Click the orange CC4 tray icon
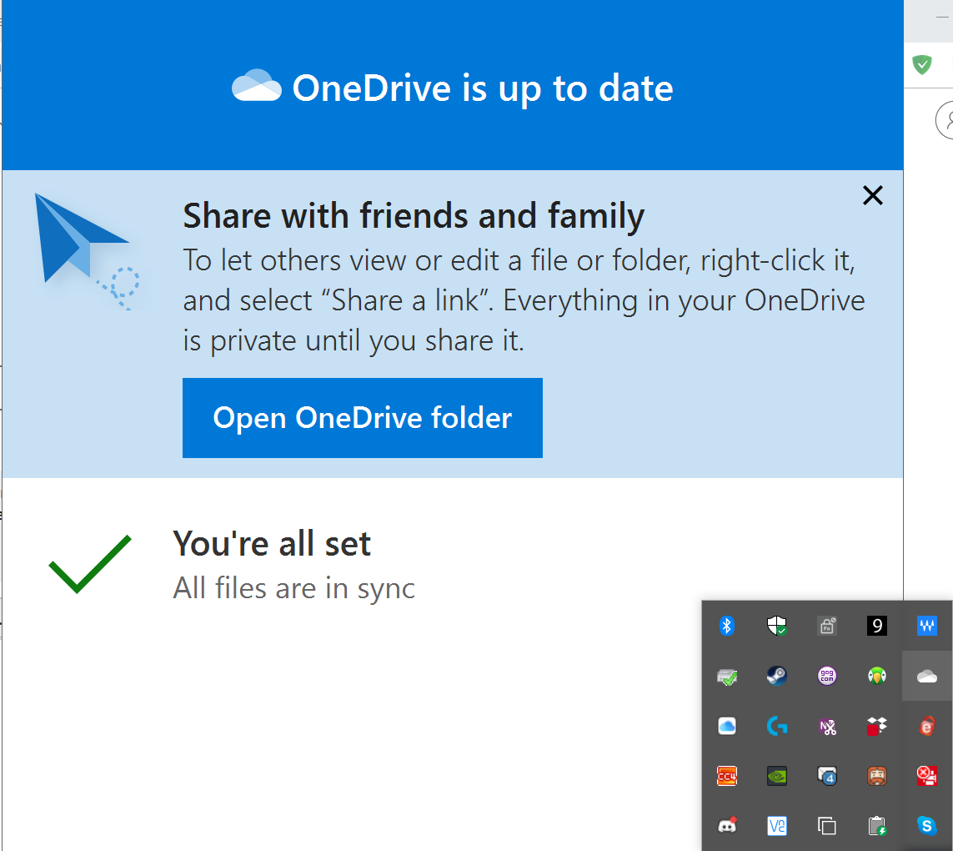This screenshot has width=953, height=851. (727, 776)
